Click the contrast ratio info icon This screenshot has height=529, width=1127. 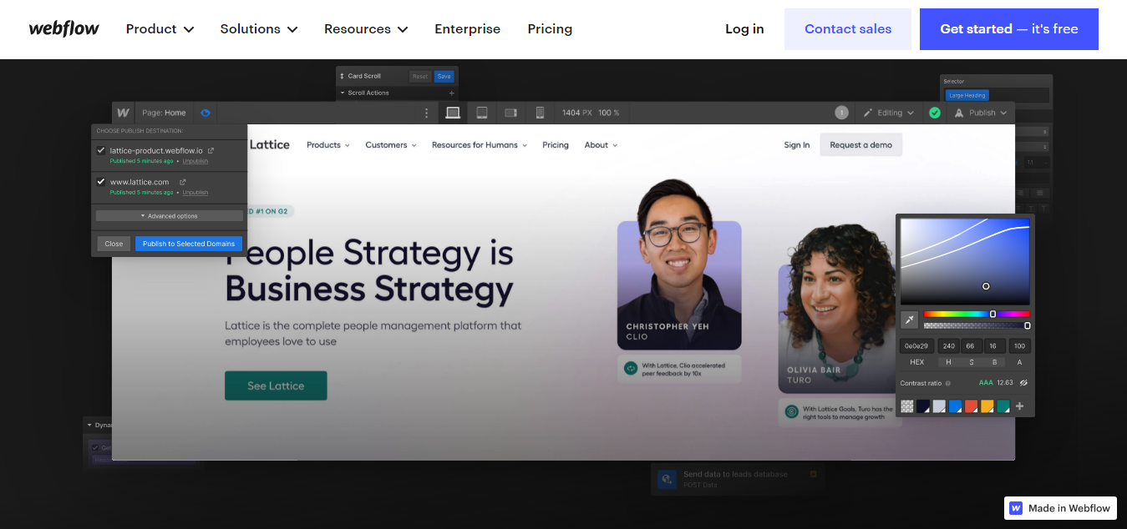(948, 383)
